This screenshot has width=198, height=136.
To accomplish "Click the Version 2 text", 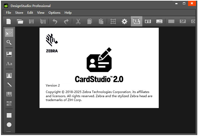I will 53,85.
